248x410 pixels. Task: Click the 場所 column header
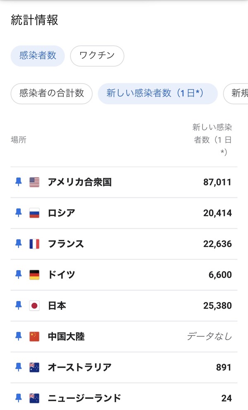click(x=19, y=140)
